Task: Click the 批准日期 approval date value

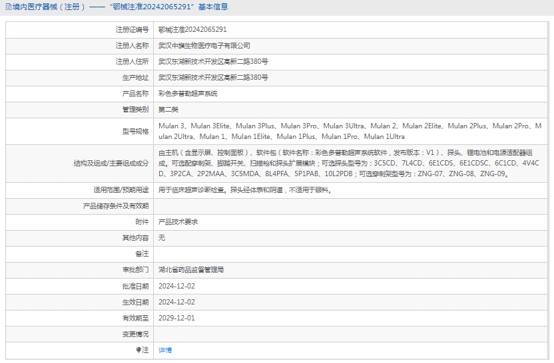Action: [176, 286]
